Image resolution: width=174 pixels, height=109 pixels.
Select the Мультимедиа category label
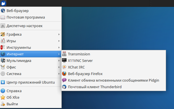[x=19, y=61]
